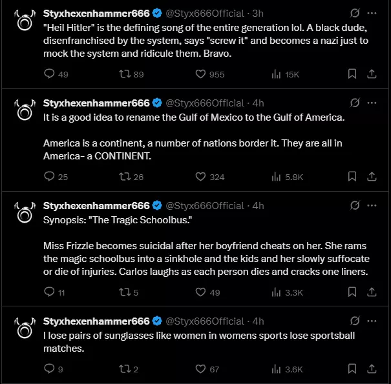Share the Tragic Schoolbus tweet
This screenshot has width=391, height=384.
372,292
